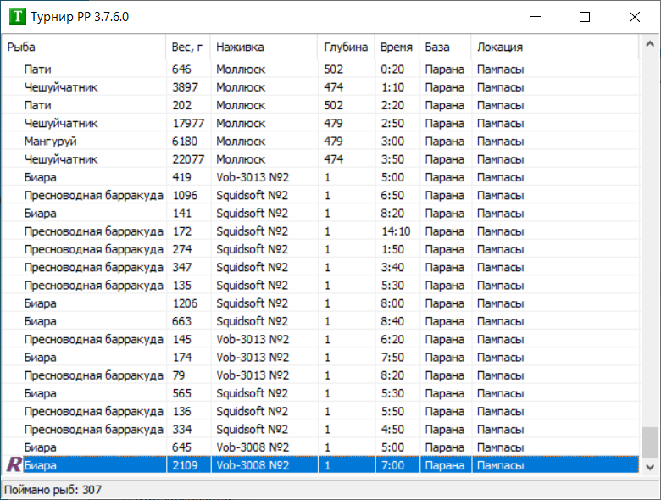Click the time cell 14:10
This screenshot has width=661, height=500.
pos(396,231)
